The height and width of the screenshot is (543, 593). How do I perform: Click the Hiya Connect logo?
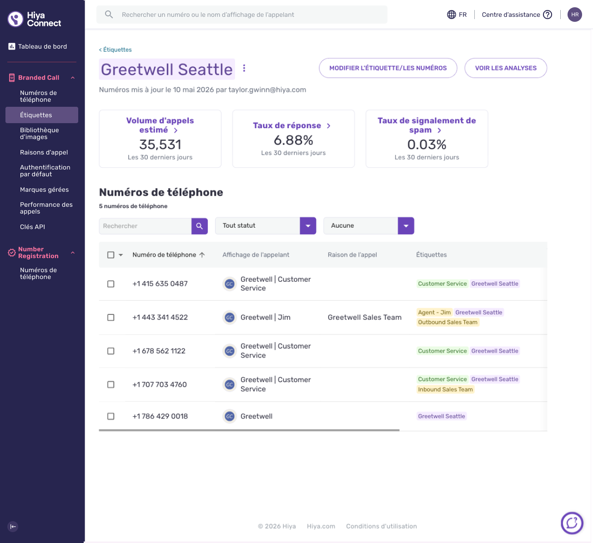tap(35, 19)
